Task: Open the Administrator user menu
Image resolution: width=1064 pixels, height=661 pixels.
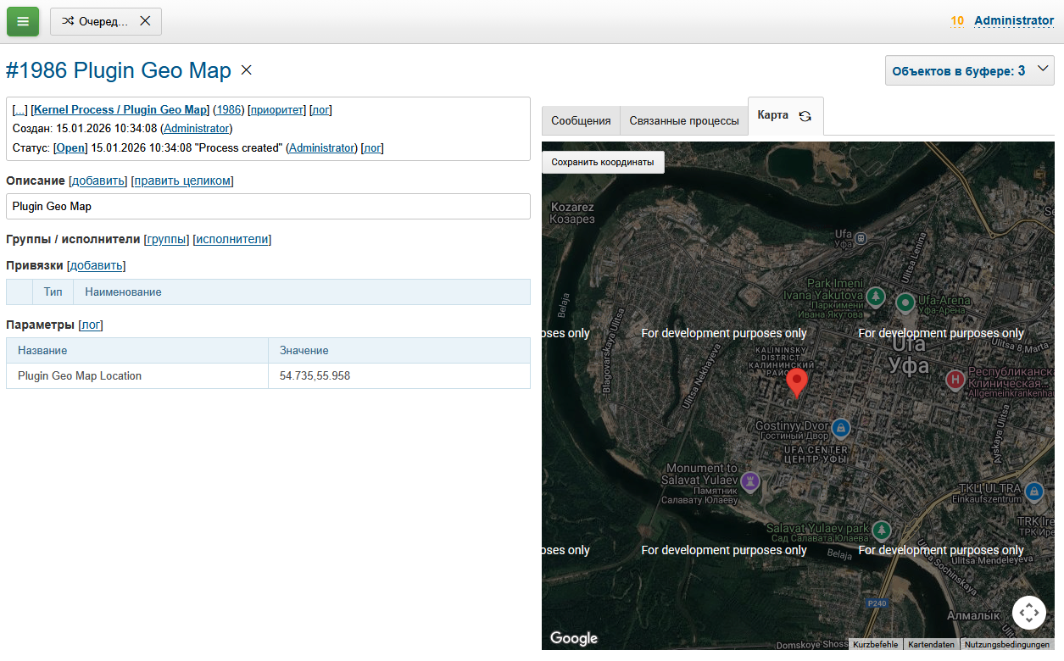Action: click(x=1013, y=20)
